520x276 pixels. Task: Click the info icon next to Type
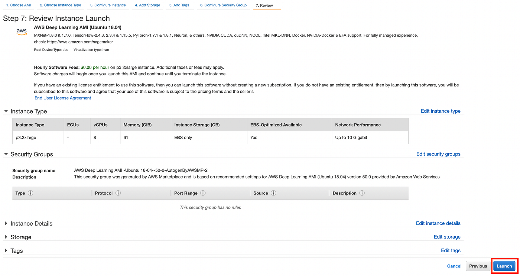pyautogui.click(x=30, y=193)
